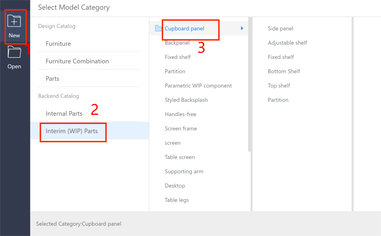Viewport: 381px width, 236px height.
Task: Choose the Screen frame category
Action: click(181, 128)
